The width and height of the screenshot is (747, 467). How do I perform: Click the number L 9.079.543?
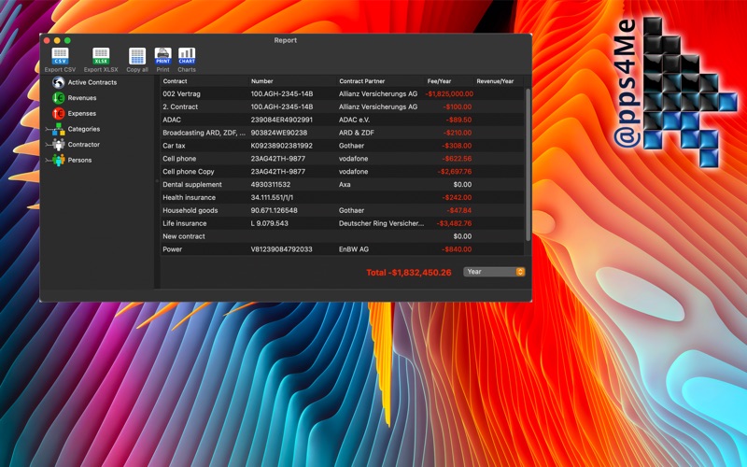click(269, 223)
